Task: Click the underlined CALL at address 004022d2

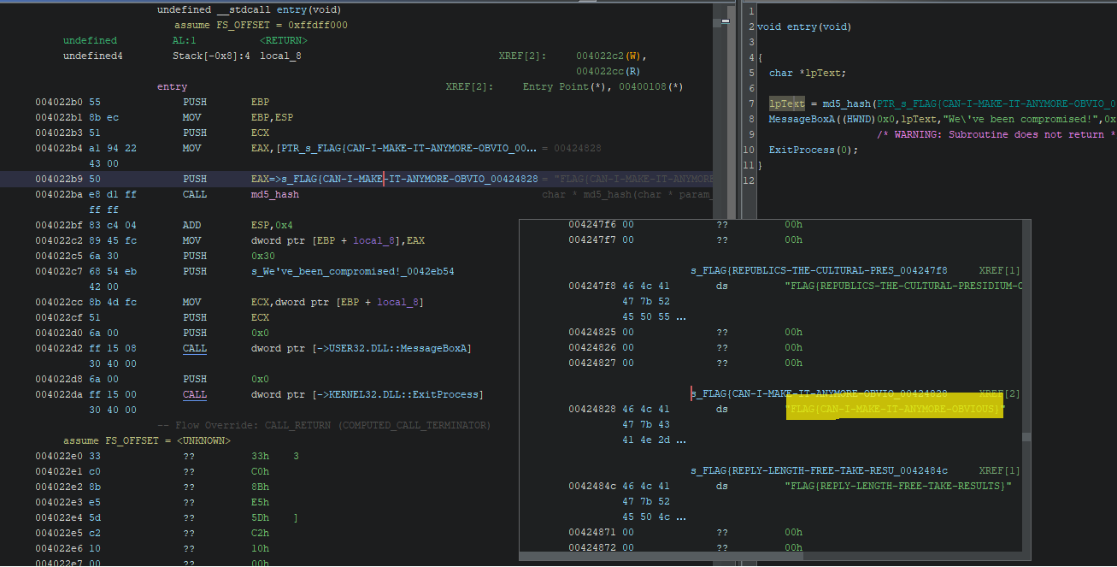Action: click(195, 348)
